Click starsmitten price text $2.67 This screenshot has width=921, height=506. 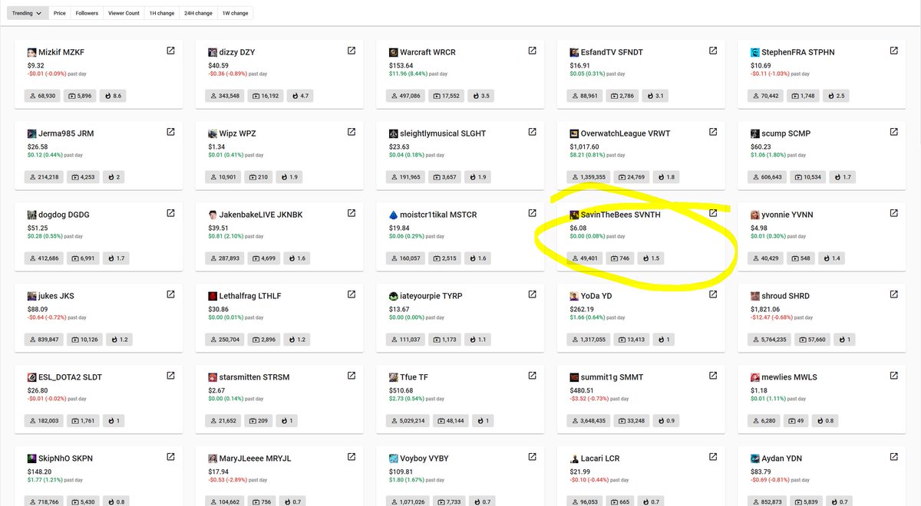pos(216,391)
